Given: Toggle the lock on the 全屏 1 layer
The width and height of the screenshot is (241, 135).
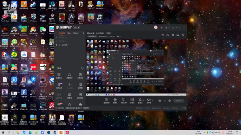Looking at the screenshot, I should pyautogui.click(x=59, y=45).
